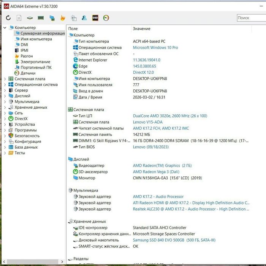Viewport: 266px width, 266px height.
Task: Click the Search input field
Action: [252, 18]
